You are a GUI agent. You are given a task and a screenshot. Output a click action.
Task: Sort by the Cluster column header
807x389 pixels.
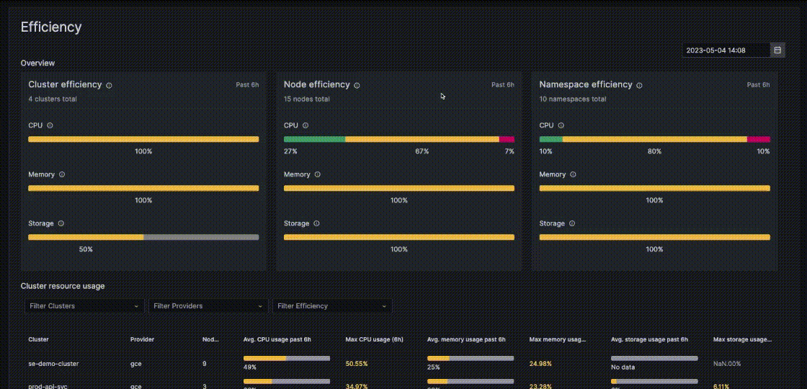(x=39, y=339)
